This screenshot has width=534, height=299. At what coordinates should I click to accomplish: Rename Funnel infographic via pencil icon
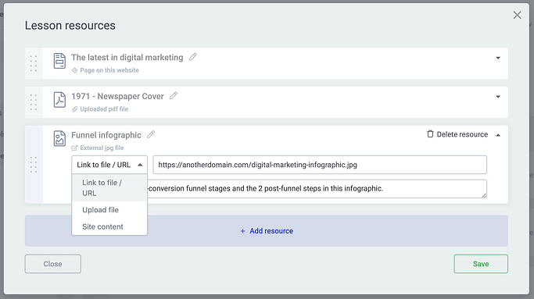click(x=151, y=135)
